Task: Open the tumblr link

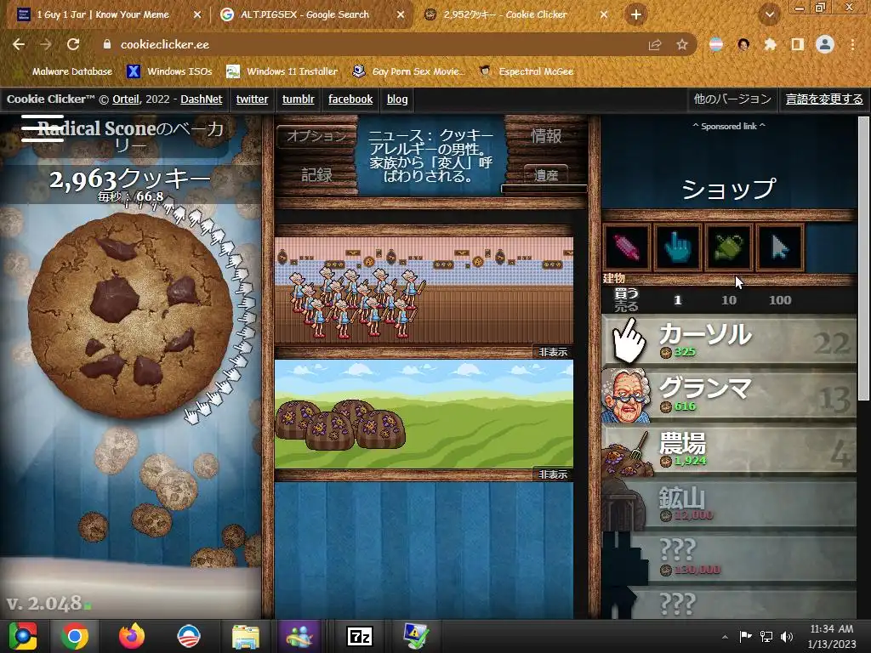Action: [x=299, y=99]
